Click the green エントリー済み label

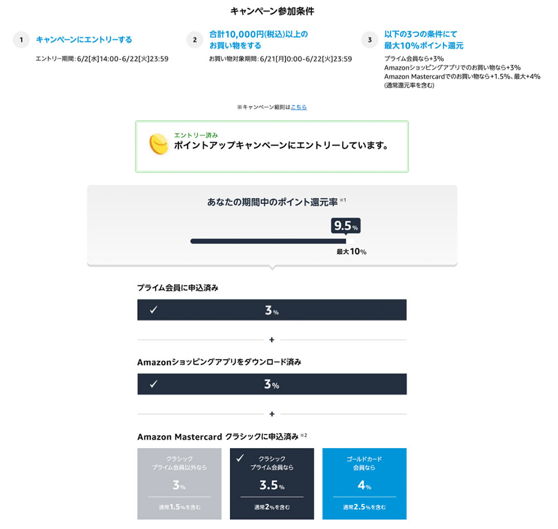pyautogui.click(x=196, y=135)
